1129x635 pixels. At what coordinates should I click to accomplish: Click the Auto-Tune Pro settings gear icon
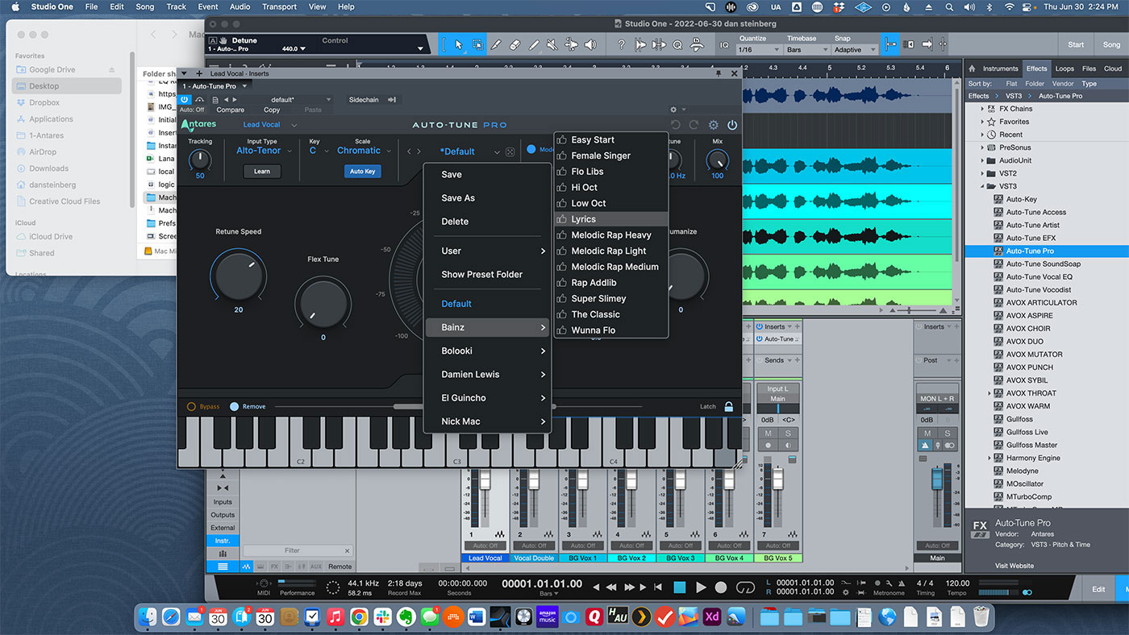click(713, 125)
